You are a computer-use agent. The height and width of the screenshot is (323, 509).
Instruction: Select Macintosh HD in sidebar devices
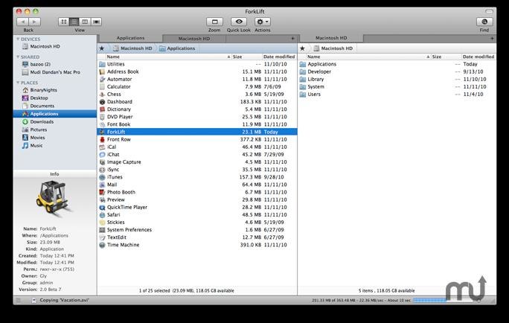(x=55, y=46)
